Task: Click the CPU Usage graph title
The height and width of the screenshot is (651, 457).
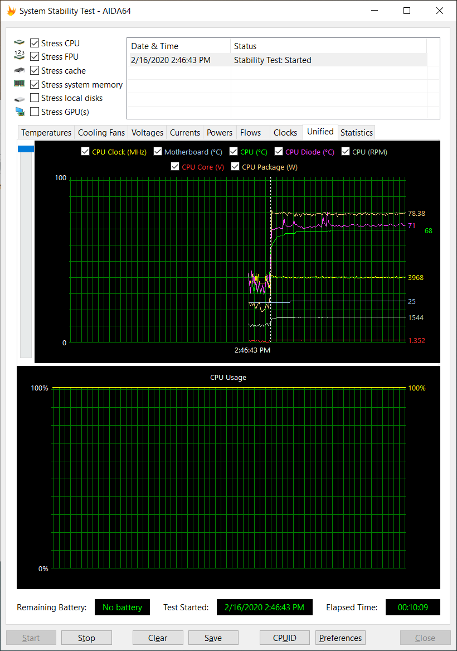Action: point(228,378)
